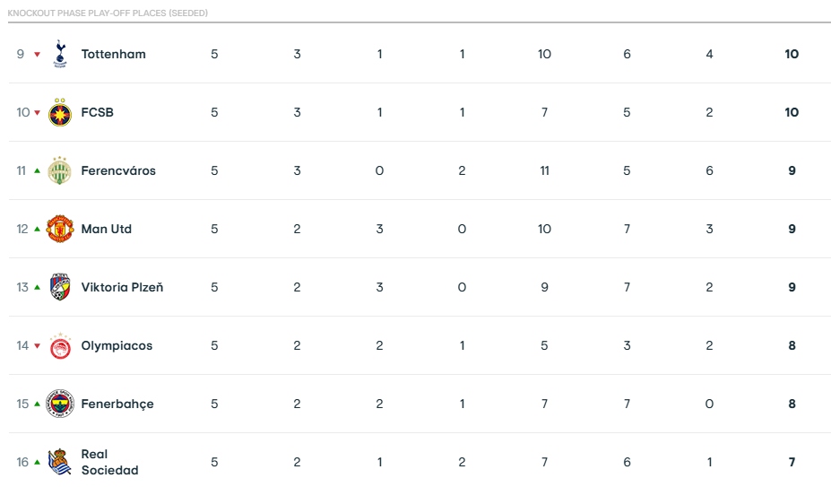This screenshot has height=487, width=831.
Task: Open the Viktoria Plzeň team name link
Action: coord(122,288)
